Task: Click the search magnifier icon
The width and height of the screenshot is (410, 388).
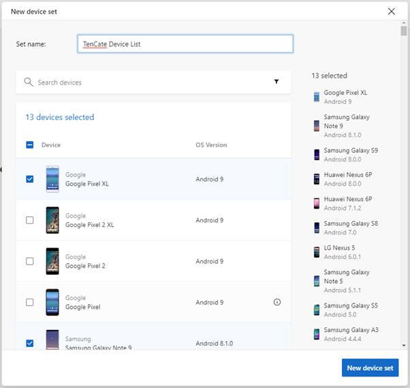Action: coord(29,82)
